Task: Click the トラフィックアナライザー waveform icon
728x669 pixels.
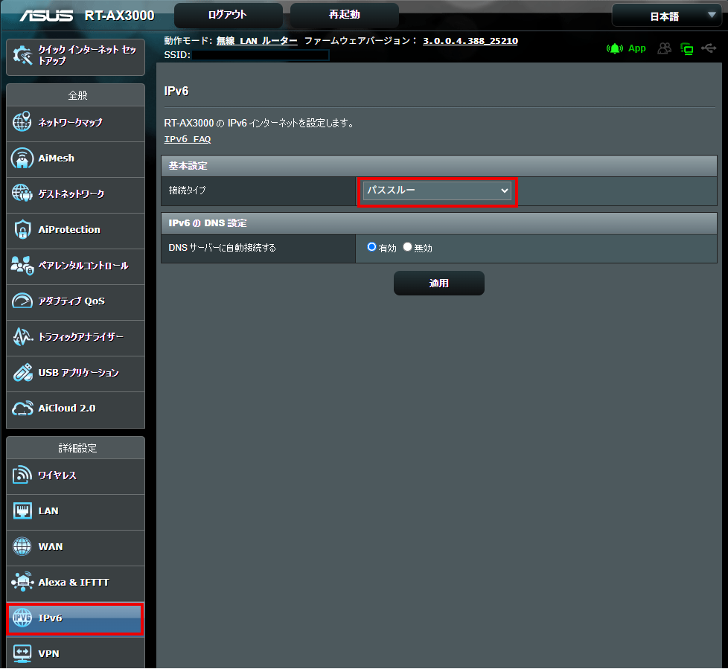Action: coord(22,336)
